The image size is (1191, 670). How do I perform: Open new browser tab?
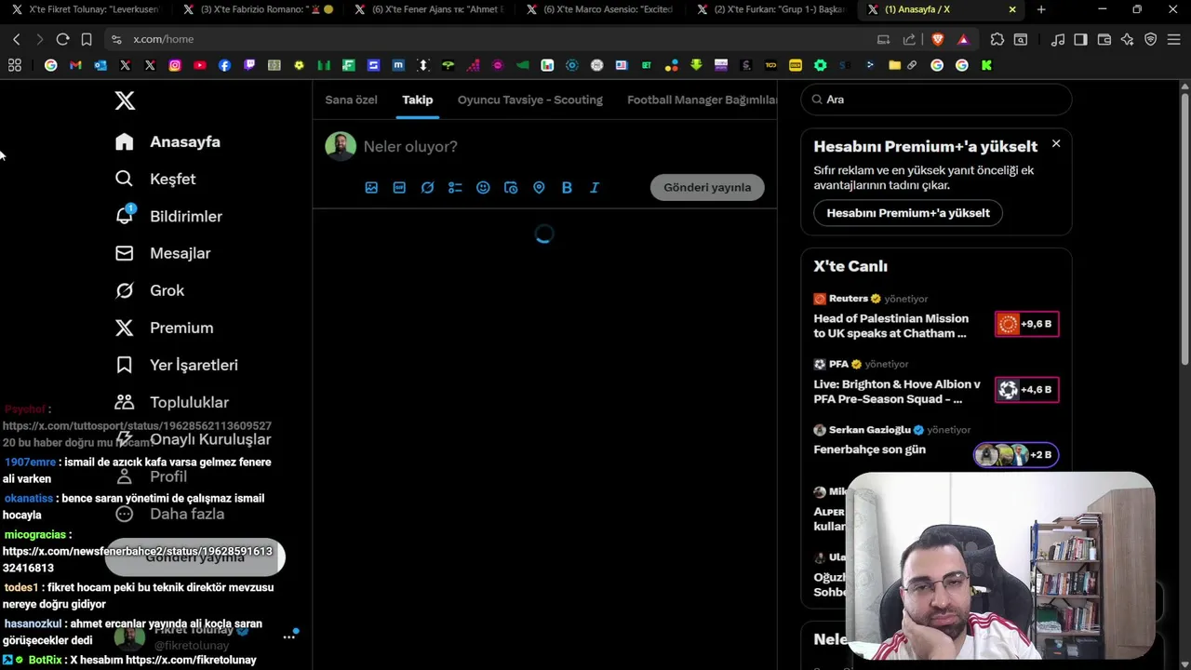click(x=1041, y=9)
